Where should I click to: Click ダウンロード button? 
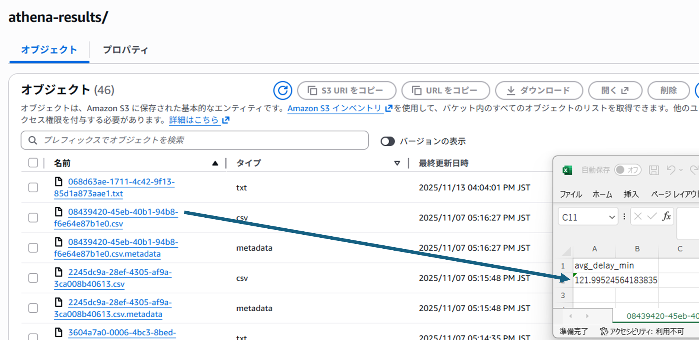(x=539, y=90)
